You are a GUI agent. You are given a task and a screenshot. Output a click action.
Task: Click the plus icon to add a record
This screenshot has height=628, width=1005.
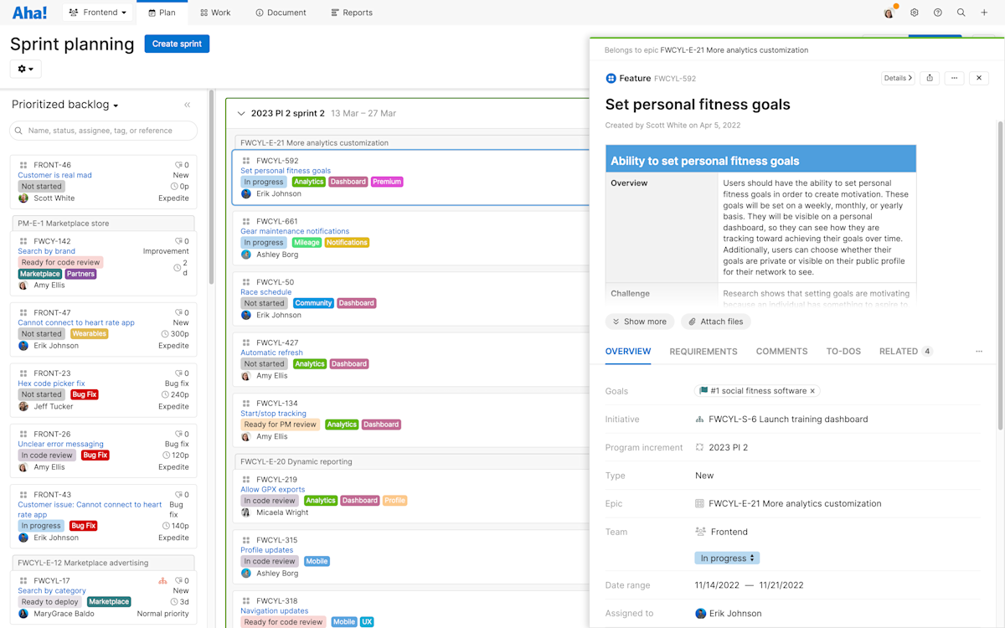(x=984, y=13)
